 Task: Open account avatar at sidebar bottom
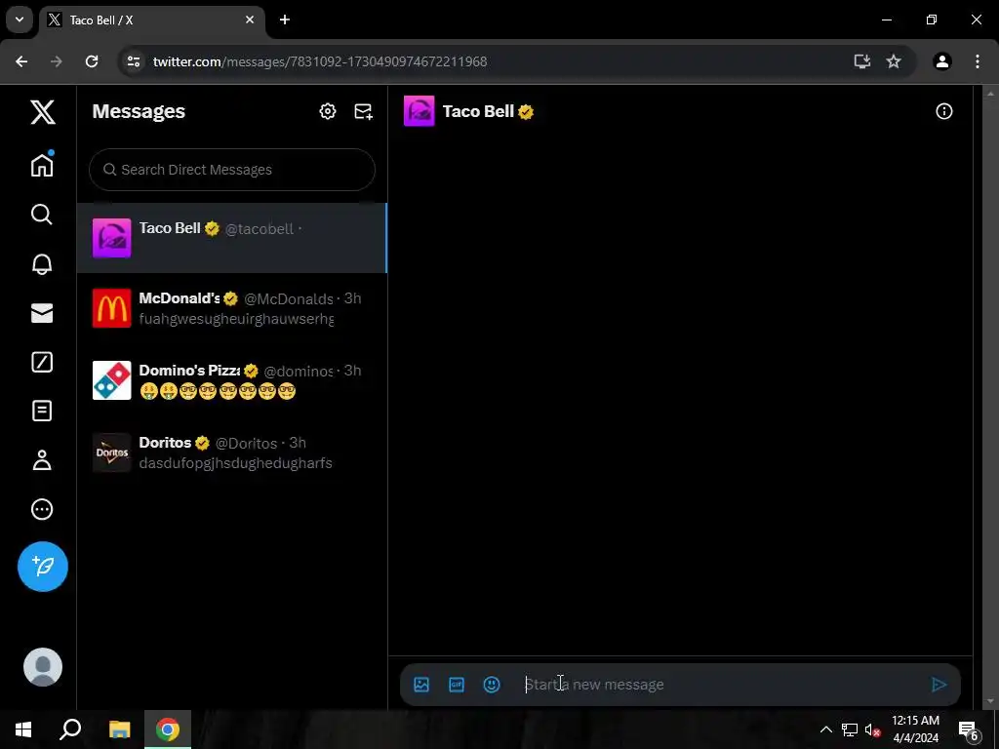(x=43, y=667)
